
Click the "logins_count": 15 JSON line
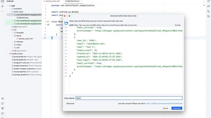click(87, 50)
